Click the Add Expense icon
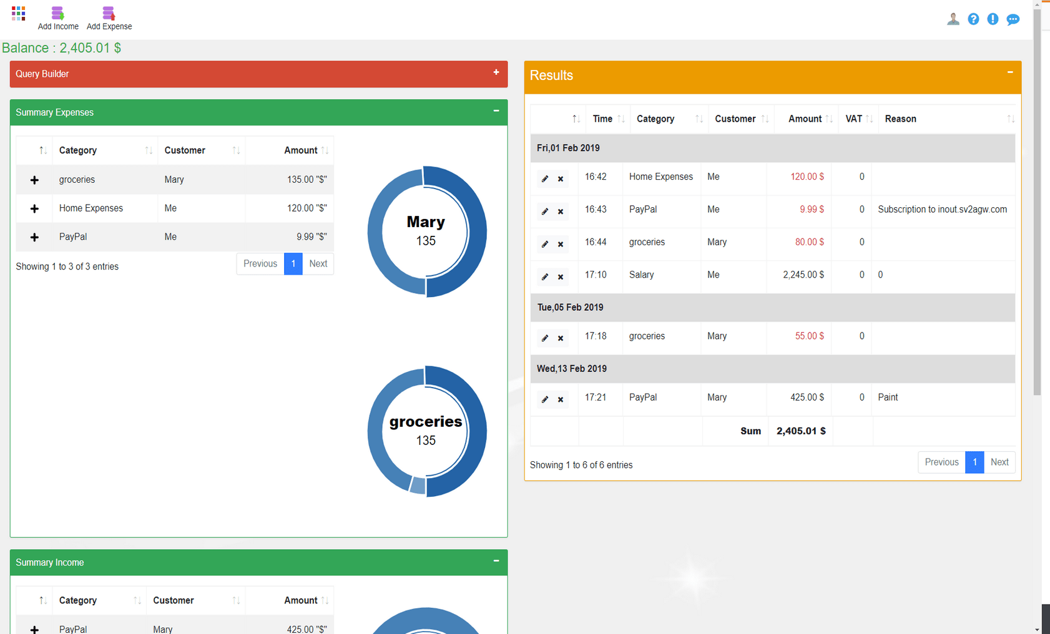Screen dimensions: 1050x634 (109, 13)
